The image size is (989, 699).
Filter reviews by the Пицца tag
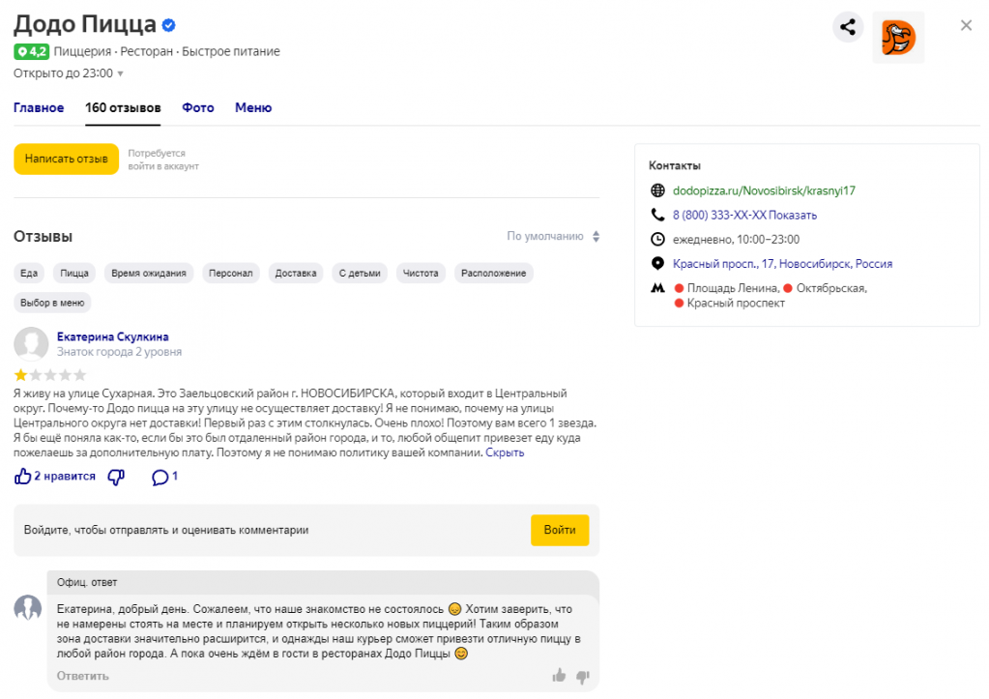pos(74,274)
